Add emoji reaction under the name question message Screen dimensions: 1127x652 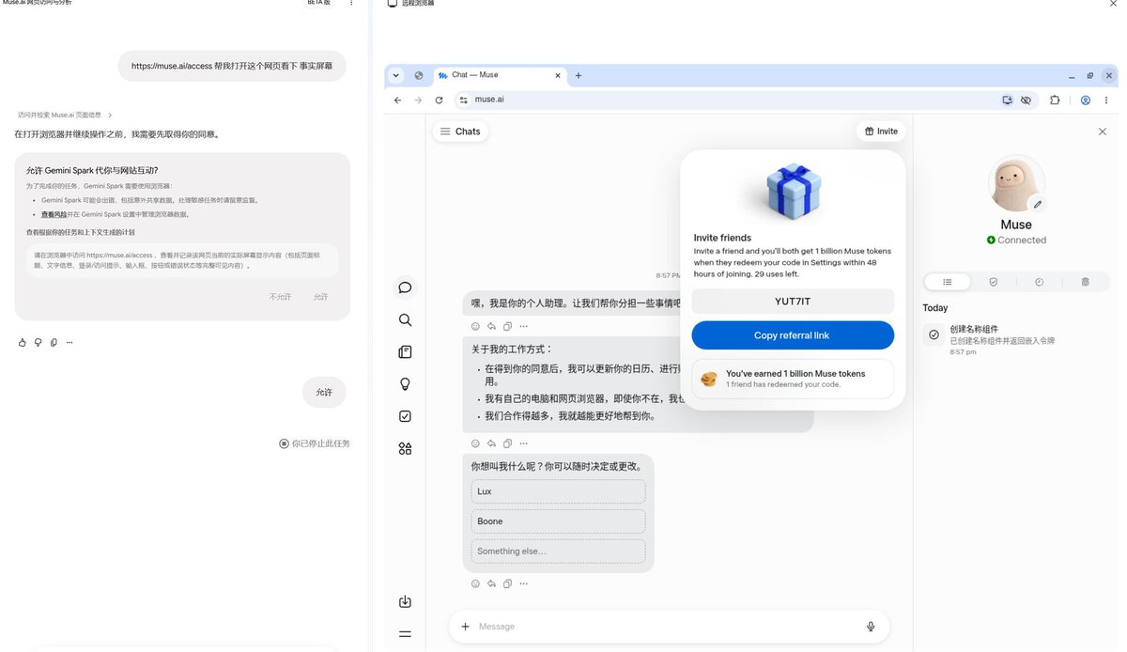click(475, 583)
